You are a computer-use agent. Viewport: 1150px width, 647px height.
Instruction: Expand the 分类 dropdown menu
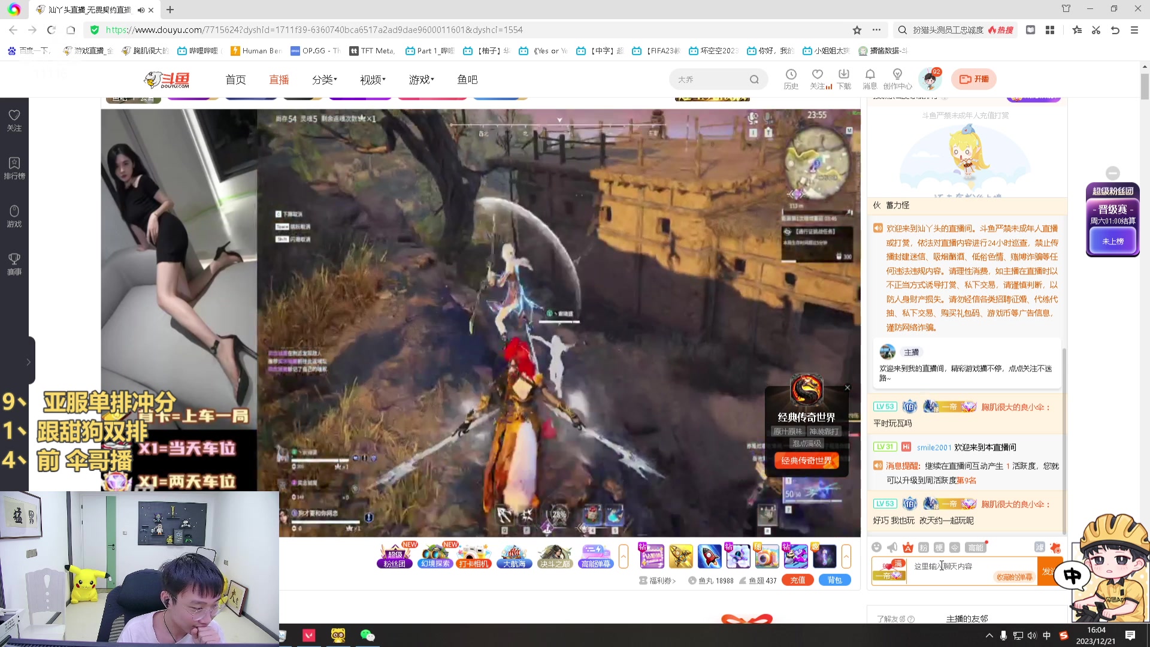(x=325, y=80)
